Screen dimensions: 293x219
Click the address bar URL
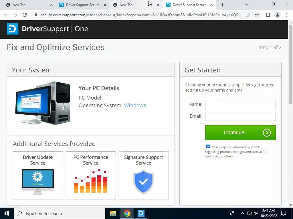(x=140, y=15)
